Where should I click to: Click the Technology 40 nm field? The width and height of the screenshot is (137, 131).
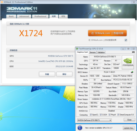(x=95, y=64)
